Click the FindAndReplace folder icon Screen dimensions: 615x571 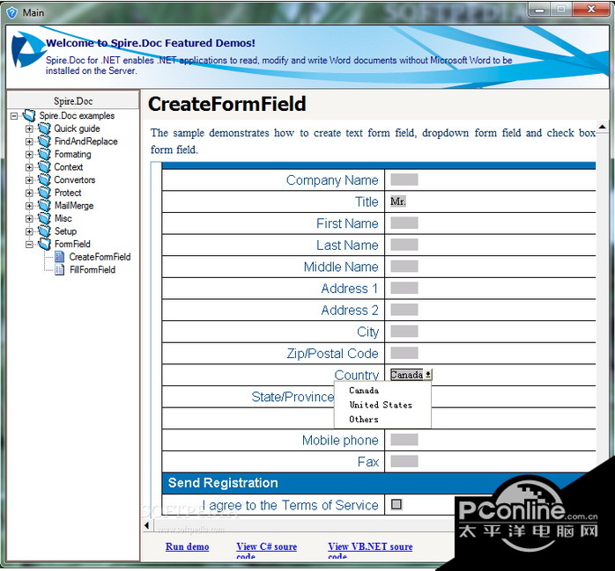(x=44, y=142)
